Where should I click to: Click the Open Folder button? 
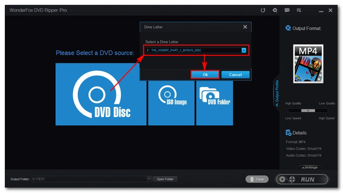coord(165,179)
